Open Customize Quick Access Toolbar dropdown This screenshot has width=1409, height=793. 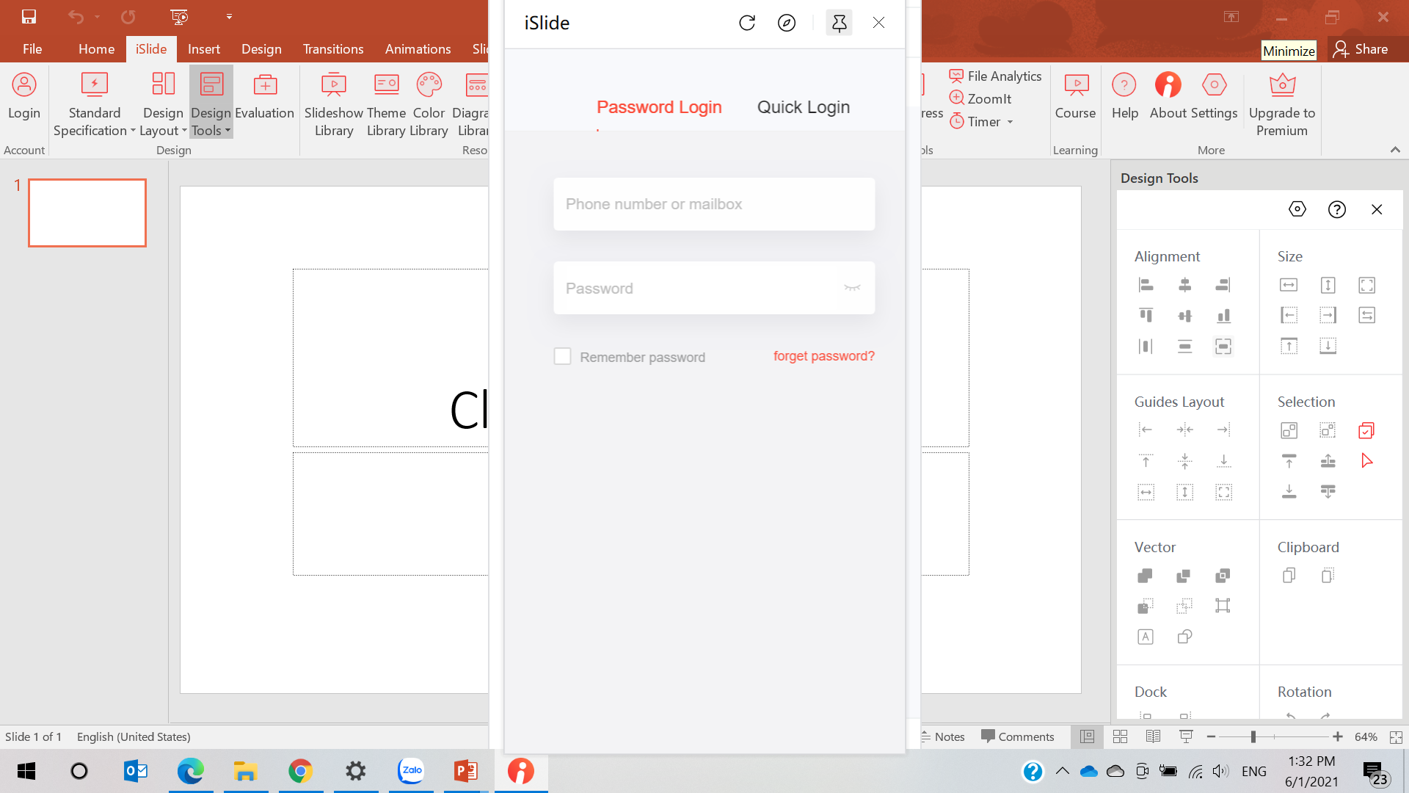tap(229, 16)
